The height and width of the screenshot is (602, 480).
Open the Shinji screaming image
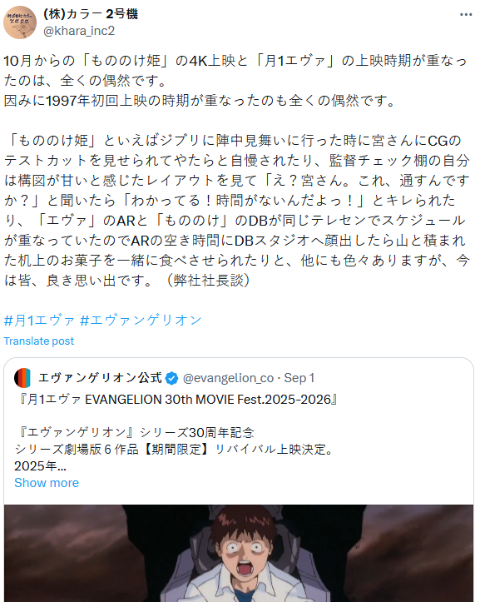click(x=239, y=553)
